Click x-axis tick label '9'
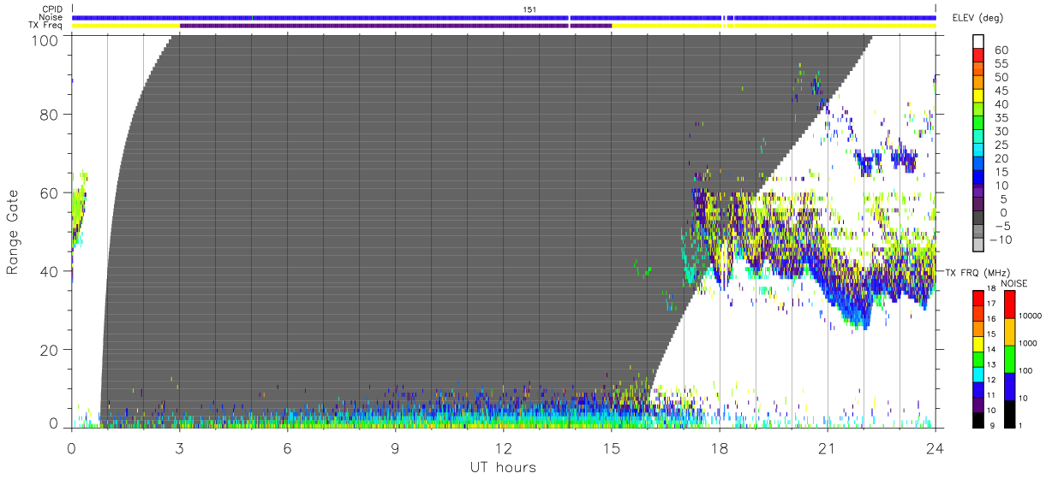This screenshot has width=1052, height=485. 395,447
